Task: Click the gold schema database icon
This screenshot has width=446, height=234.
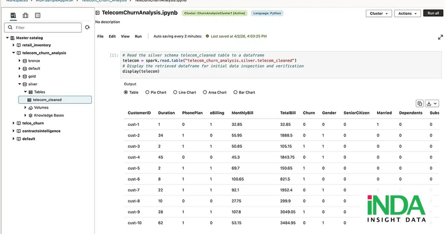Action: tap(25, 77)
